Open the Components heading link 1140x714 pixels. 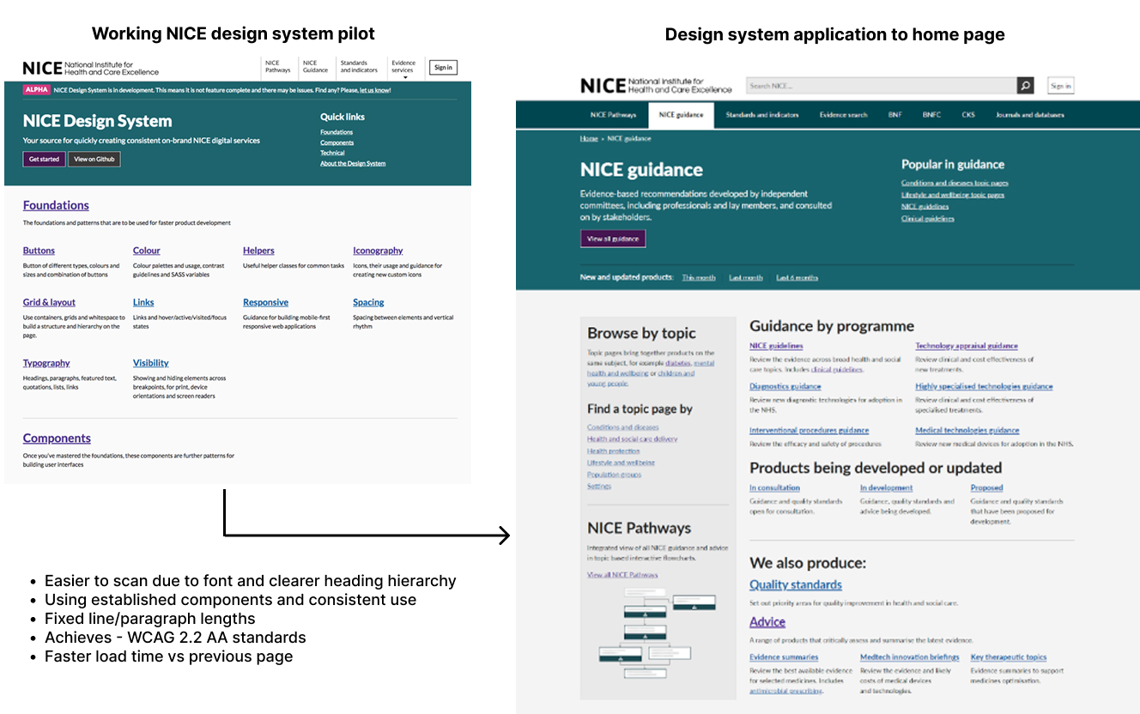pos(57,439)
